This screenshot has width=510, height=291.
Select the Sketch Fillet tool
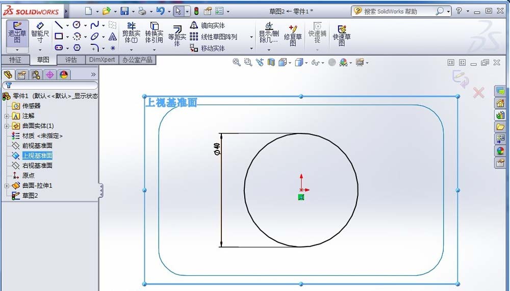point(95,48)
